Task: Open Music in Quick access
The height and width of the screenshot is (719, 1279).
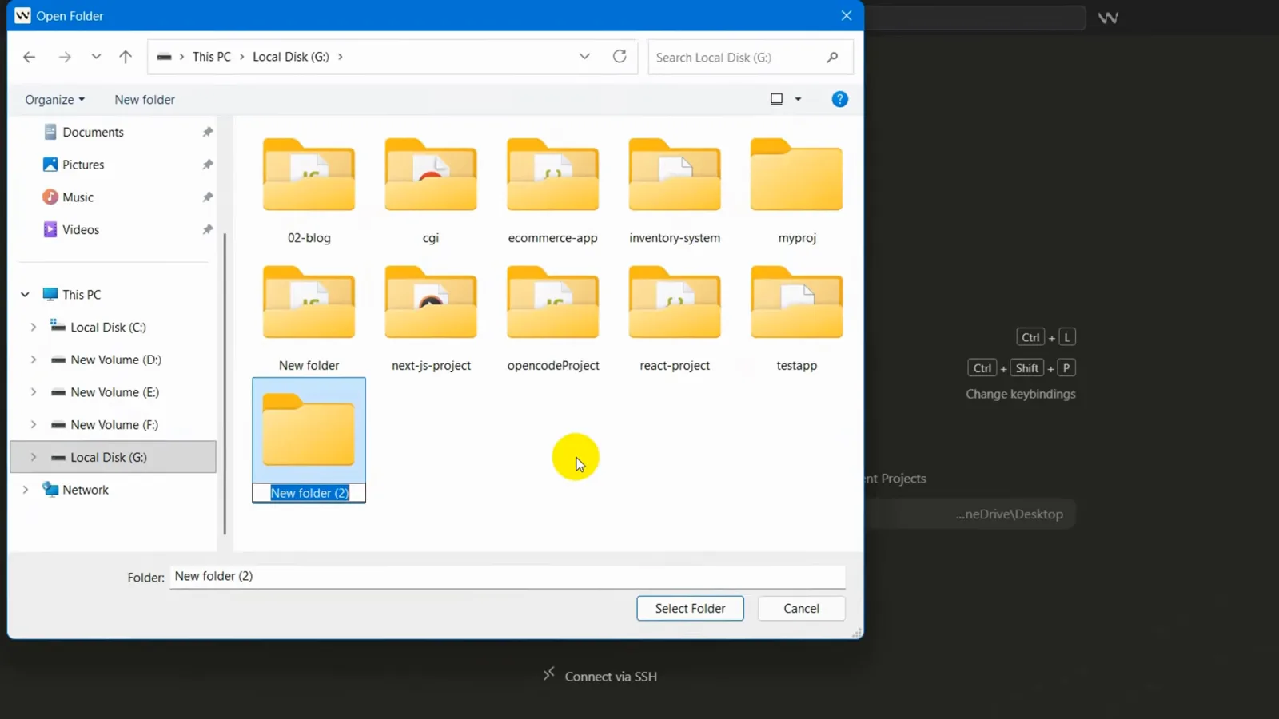Action: tap(78, 197)
